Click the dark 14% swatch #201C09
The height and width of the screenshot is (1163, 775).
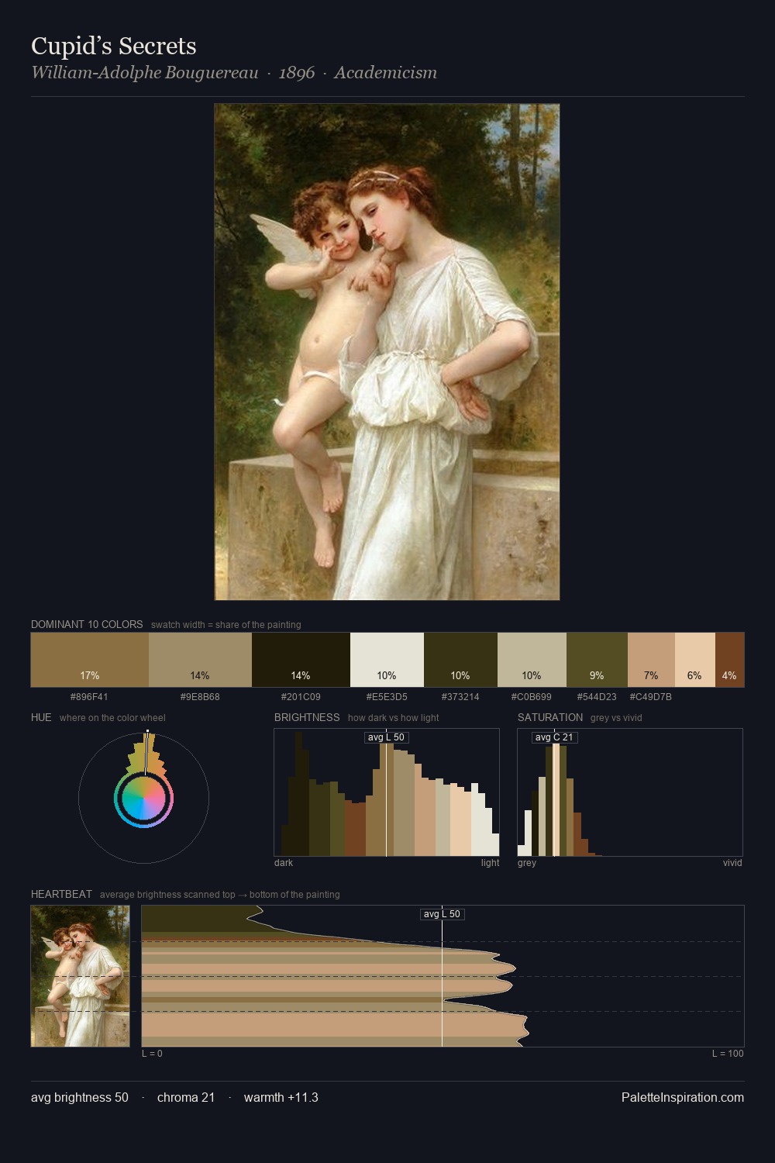coord(301,660)
